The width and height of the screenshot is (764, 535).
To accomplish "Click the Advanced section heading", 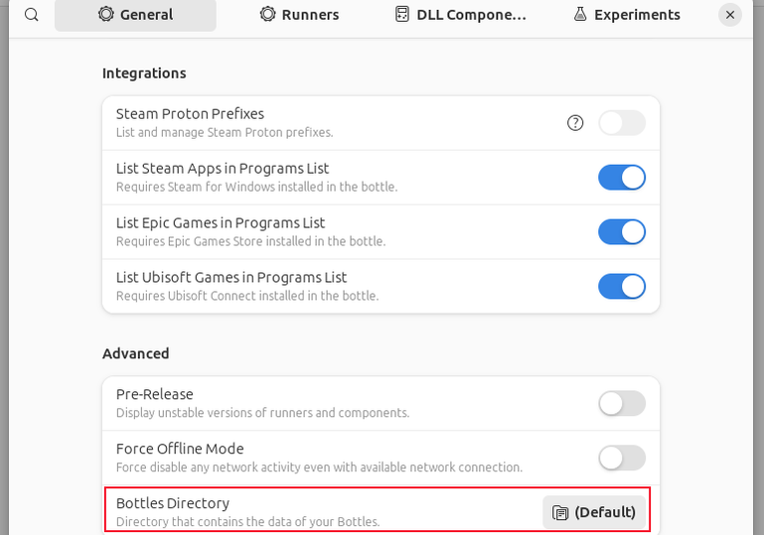I will 135,353.
